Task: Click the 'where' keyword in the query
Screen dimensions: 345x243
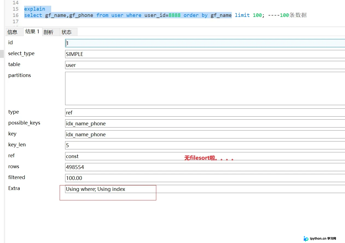Action: [x=134, y=15]
